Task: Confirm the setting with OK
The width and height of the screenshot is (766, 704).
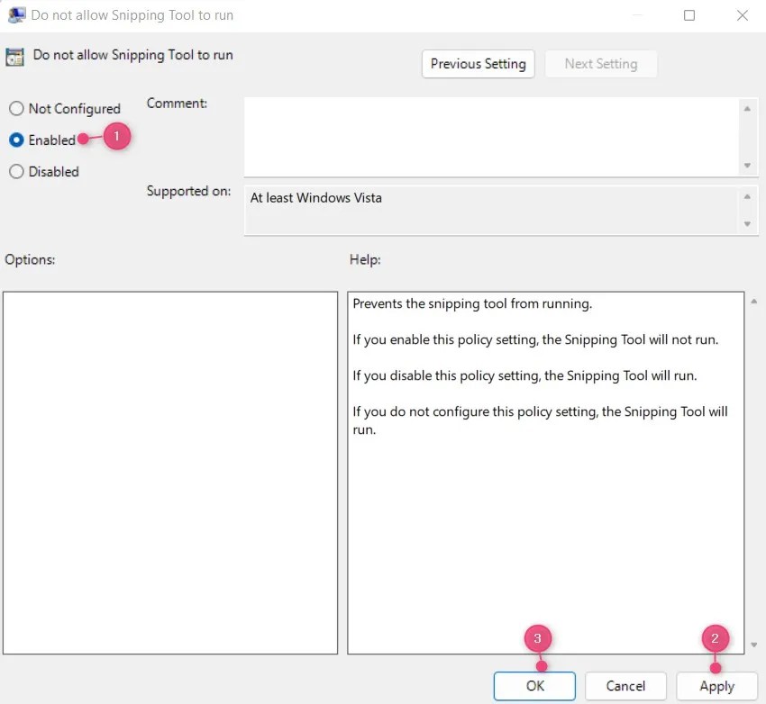Action: pos(534,686)
